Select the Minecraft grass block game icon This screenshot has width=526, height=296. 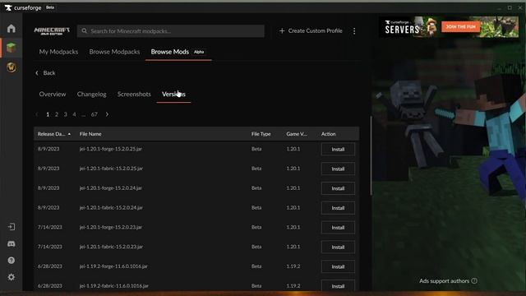[x=12, y=48]
